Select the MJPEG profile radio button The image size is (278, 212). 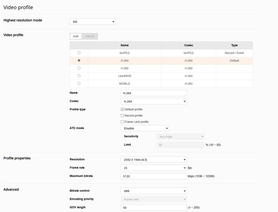(x=79, y=53)
